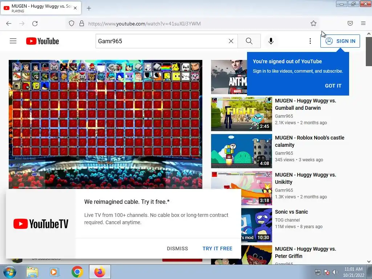Click TRY IT FREE on promo

[217, 248]
